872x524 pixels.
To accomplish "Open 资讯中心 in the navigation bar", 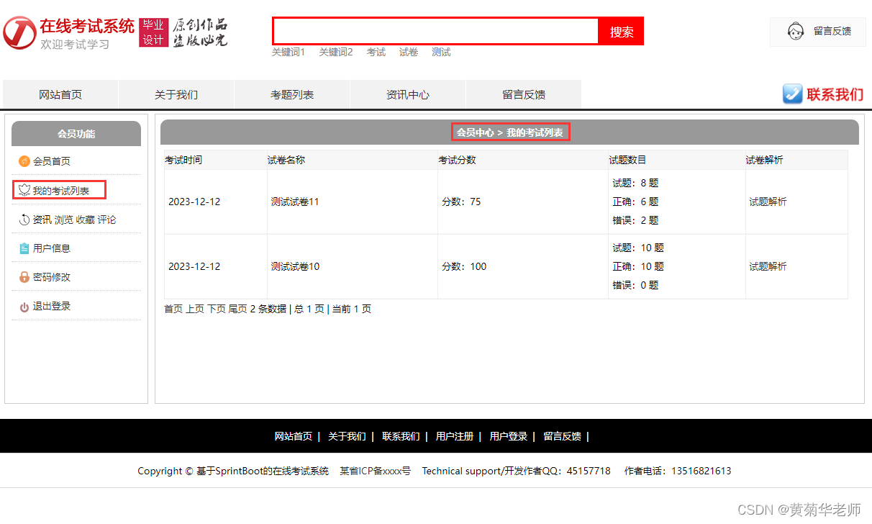I will point(408,94).
